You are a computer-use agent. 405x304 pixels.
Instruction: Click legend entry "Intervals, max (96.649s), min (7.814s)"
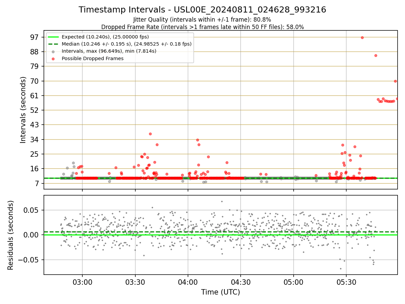click(109, 51)
